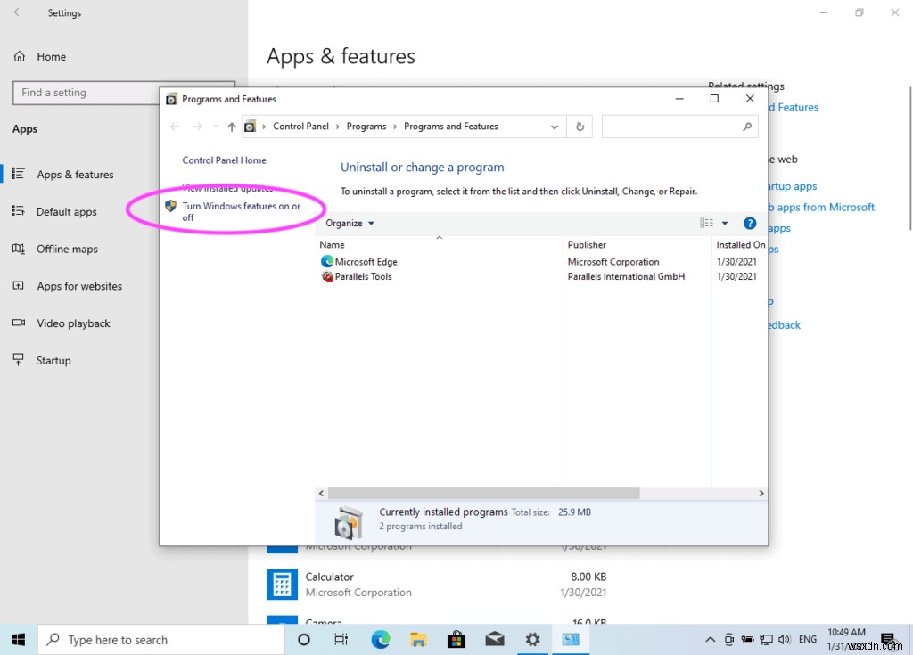Viewport: 913px width, 655px height.
Task: Click the search magnifier in Programs and Features
Action: [x=745, y=126]
